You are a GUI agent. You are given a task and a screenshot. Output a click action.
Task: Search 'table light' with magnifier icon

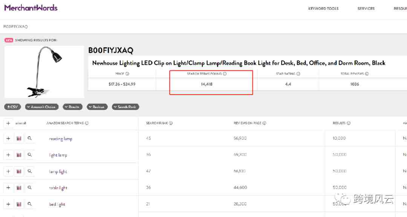coord(30,188)
